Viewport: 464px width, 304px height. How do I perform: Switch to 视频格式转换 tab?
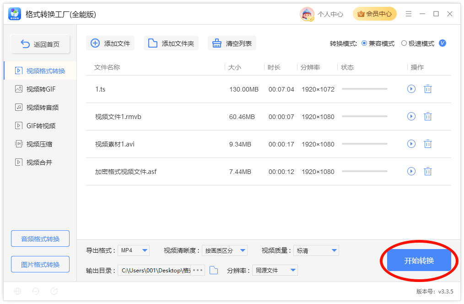tap(40, 71)
